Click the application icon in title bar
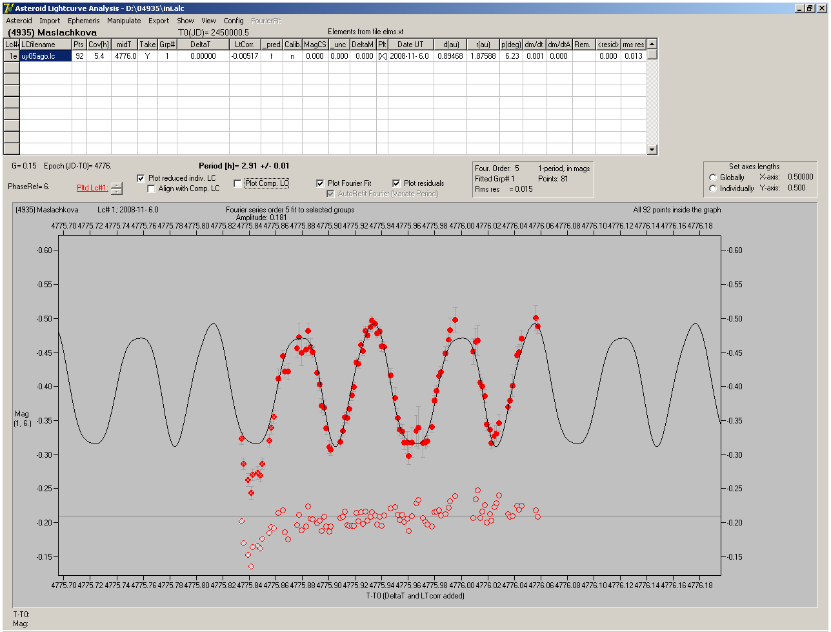831x632 pixels. [8, 8]
